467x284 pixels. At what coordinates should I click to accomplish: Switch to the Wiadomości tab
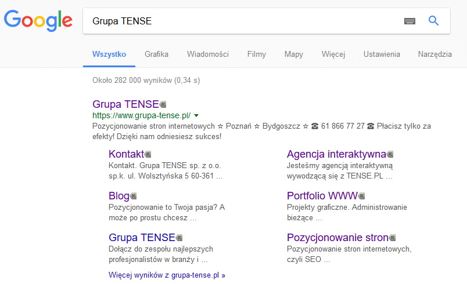click(x=208, y=54)
